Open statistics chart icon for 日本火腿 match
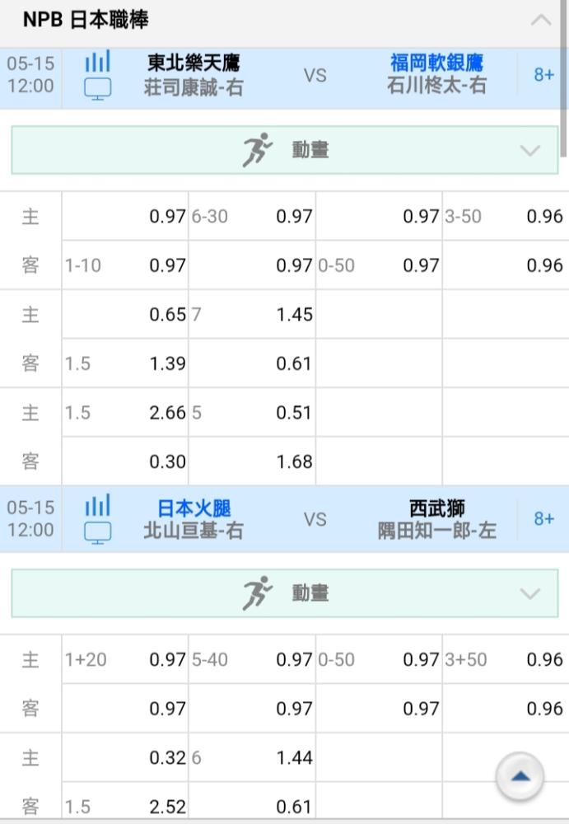The image size is (569, 824). (x=98, y=506)
